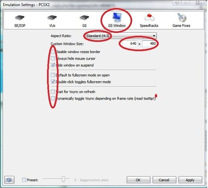Image resolution: width=208 pixels, height=188 pixels.
Task: Click the OK button
Action: 139,180
